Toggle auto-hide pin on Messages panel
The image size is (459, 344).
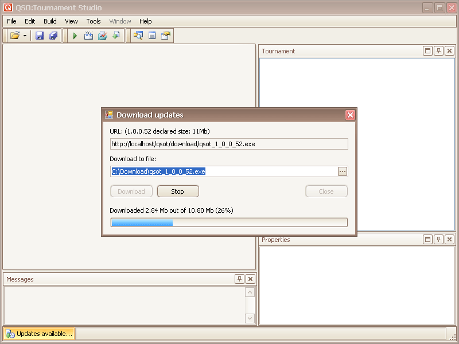(239, 279)
